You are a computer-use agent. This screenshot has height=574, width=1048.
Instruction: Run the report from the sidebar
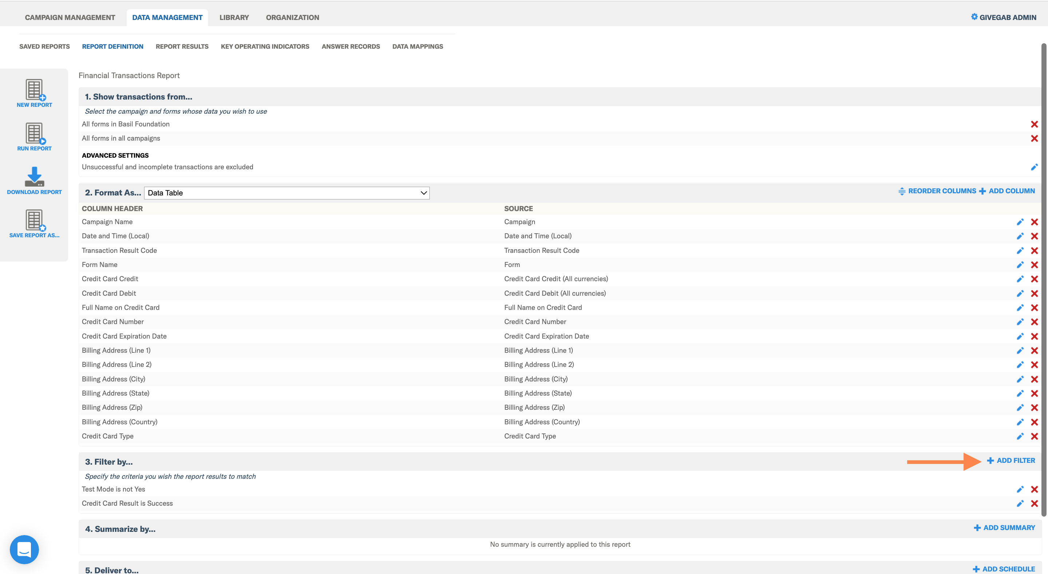[x=34, y=137]
